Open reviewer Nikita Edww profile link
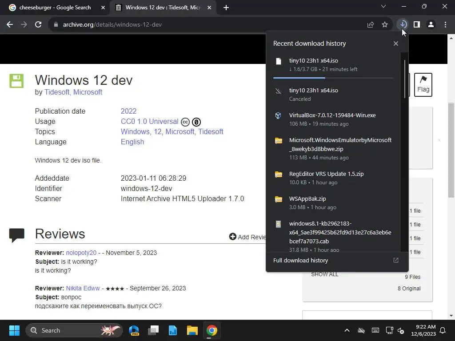455x341 pixels. 83,288
